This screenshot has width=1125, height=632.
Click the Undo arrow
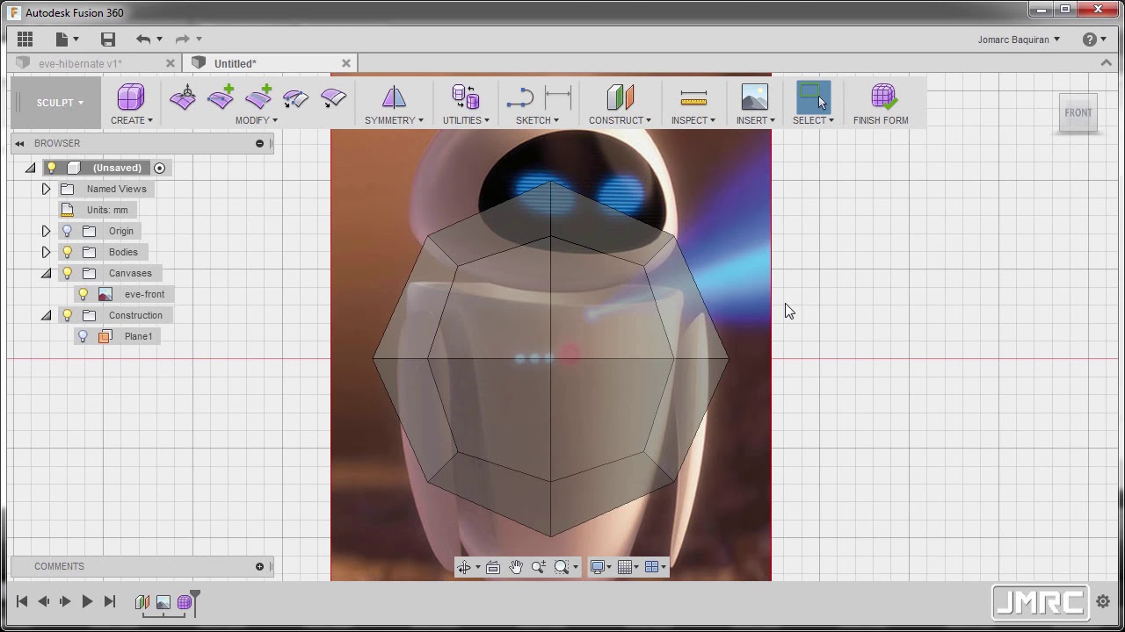pyautogui.click(x=143, y=39)
